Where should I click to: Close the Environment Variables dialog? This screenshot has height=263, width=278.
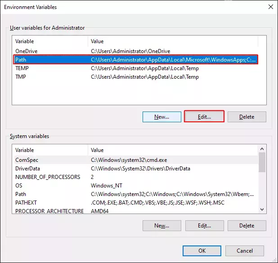tap(270, 7)
